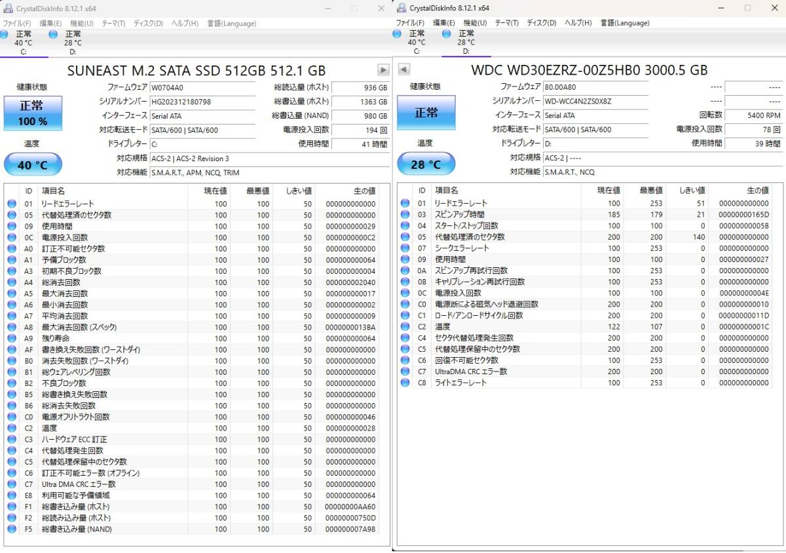The height and width of the screenshot is (553, 786).
Task: Open テーマ menu in left window
Action: click(113, 23)
